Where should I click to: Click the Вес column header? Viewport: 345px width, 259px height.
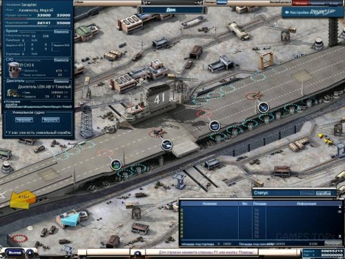tap(245, 204)
